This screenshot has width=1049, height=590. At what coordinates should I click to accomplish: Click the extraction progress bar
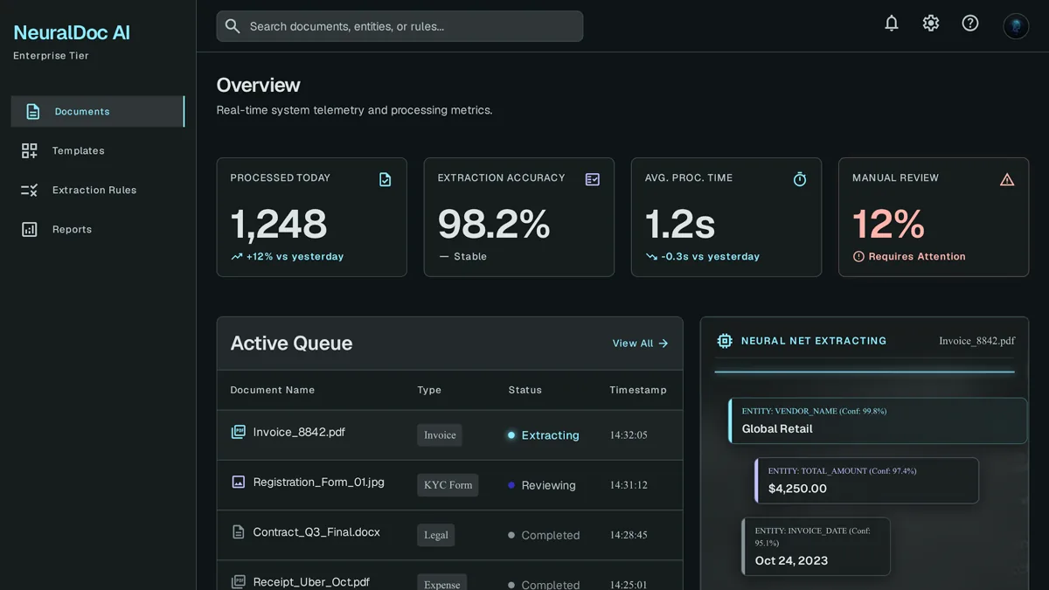865,371
